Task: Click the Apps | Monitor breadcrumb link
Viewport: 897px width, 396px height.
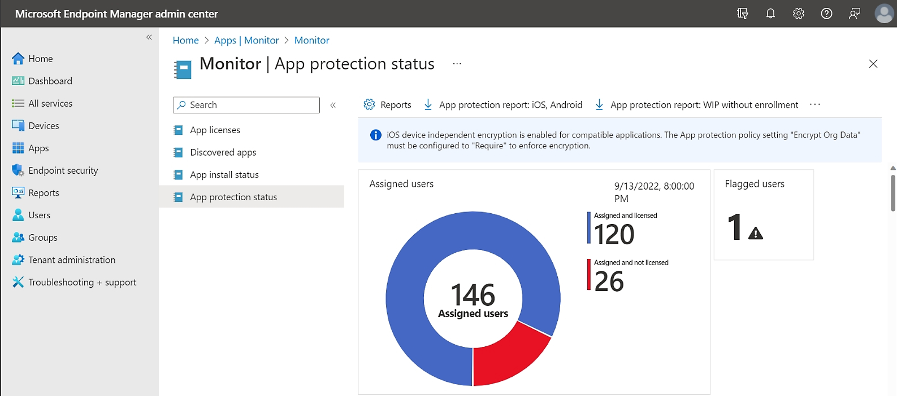Action: (x=246, y=40)
